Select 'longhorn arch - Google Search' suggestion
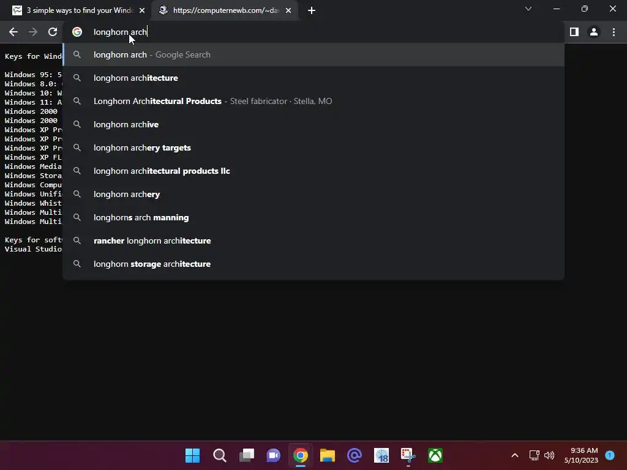627x470 pixels. 313,54
